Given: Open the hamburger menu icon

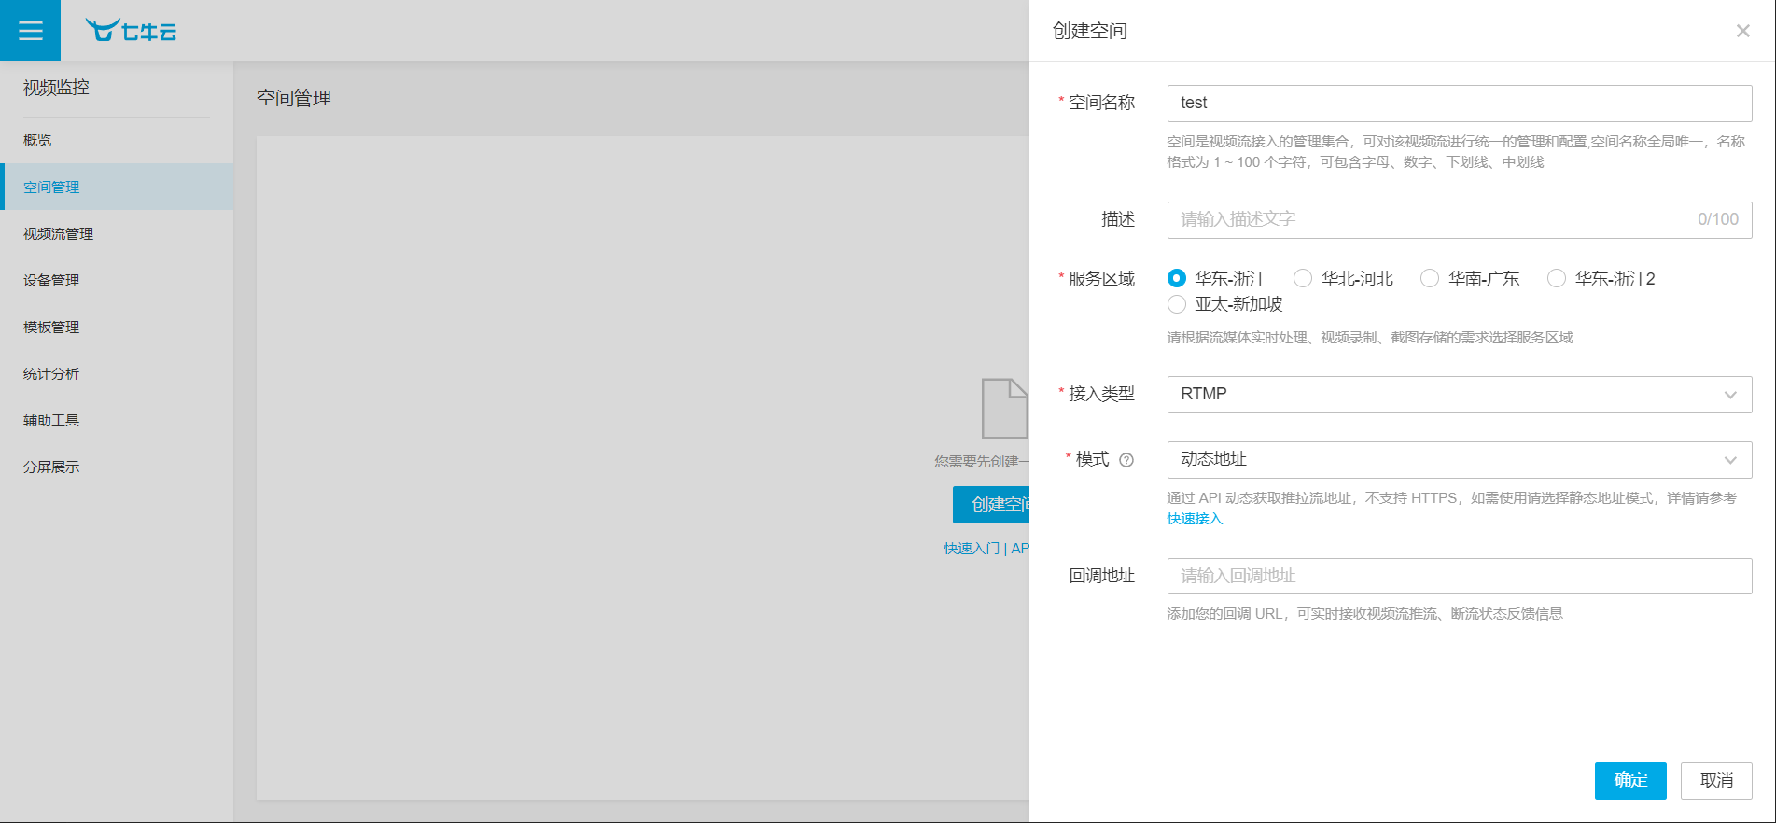Looking at the screenshot, I should (30, 31).
